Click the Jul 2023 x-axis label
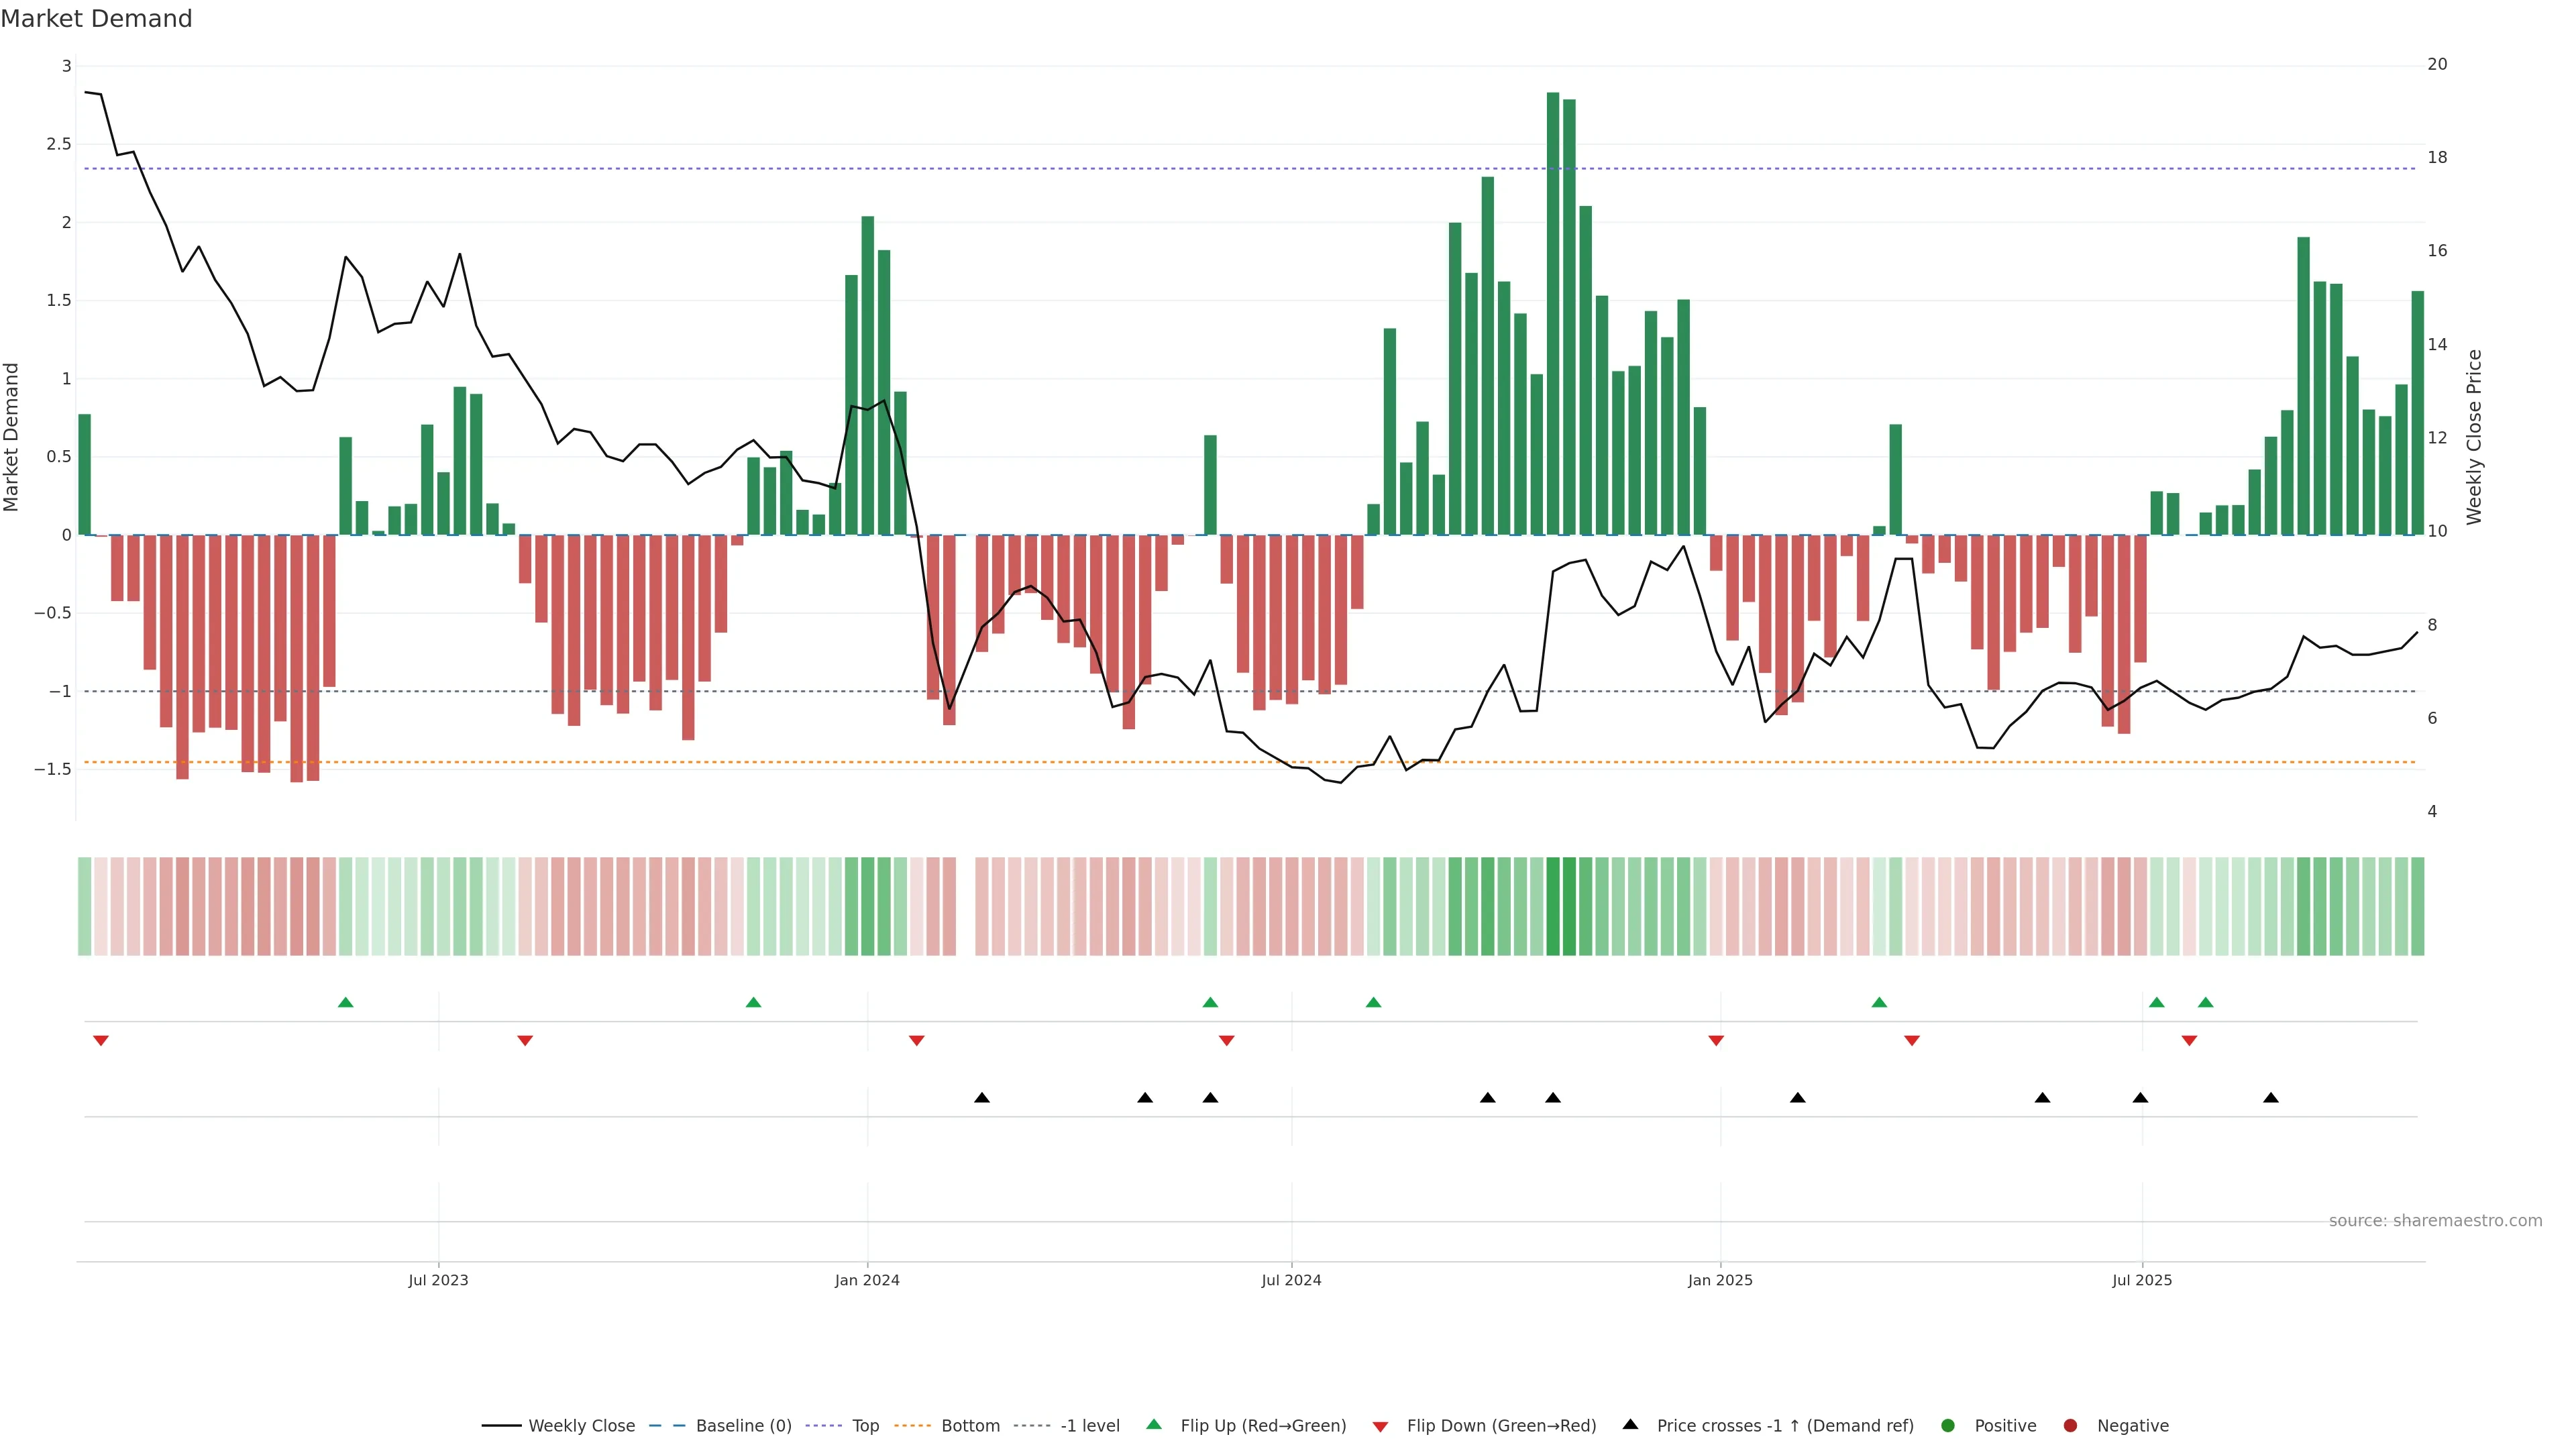 [438, 1280]
